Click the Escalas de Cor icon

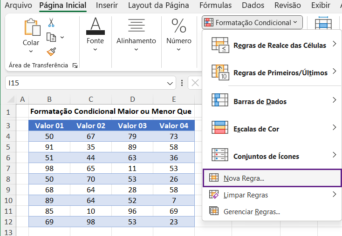(220, 127)
